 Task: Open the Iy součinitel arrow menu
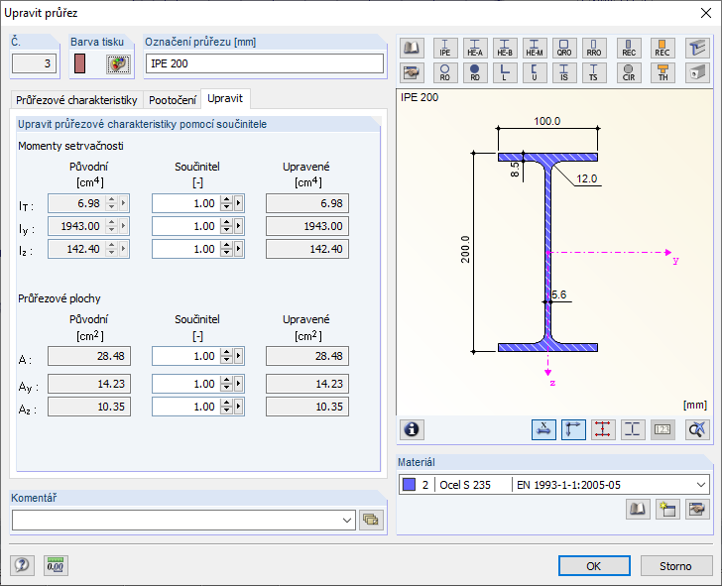[238, 226]
